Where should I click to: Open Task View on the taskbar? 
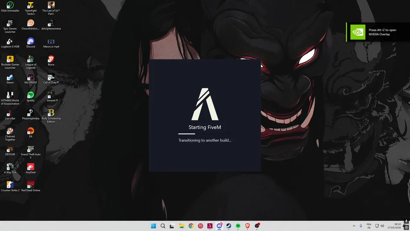[x=172, y=226]
